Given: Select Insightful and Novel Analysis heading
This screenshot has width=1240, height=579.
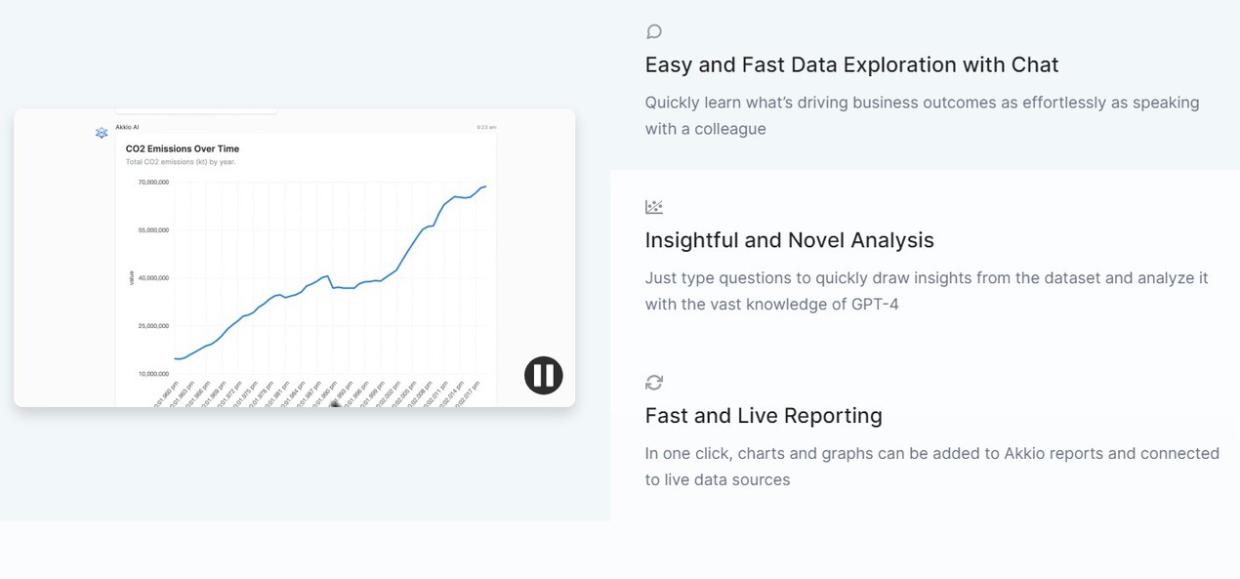Looking at the screenshot, I should pos(789,240).
